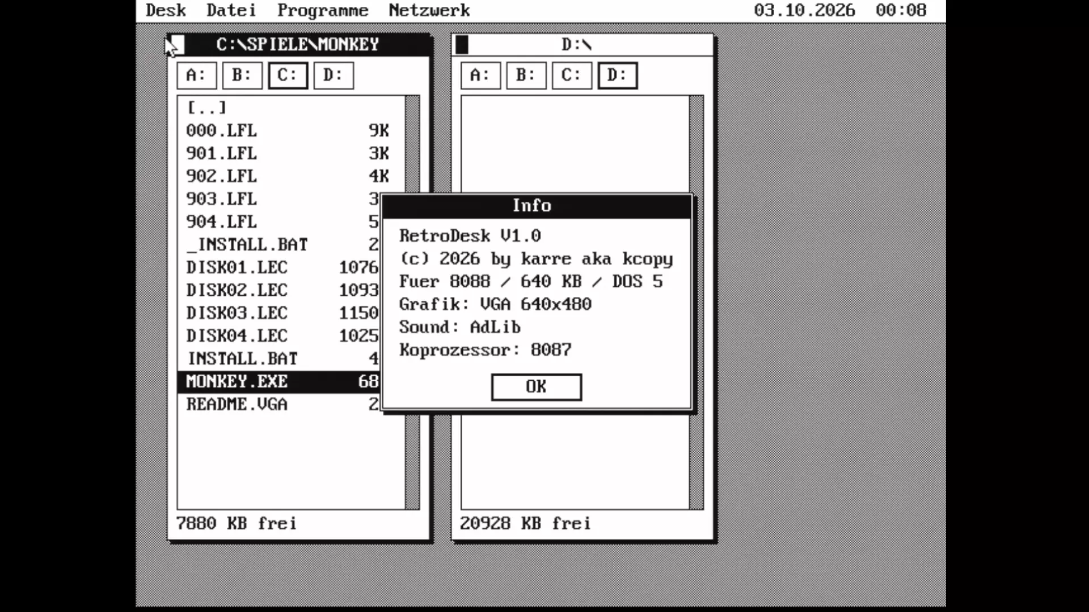The height and width of the screenshot is (612, 1089).
Task: Switch D:\ window to drive B:
Action: pos(526,75)
